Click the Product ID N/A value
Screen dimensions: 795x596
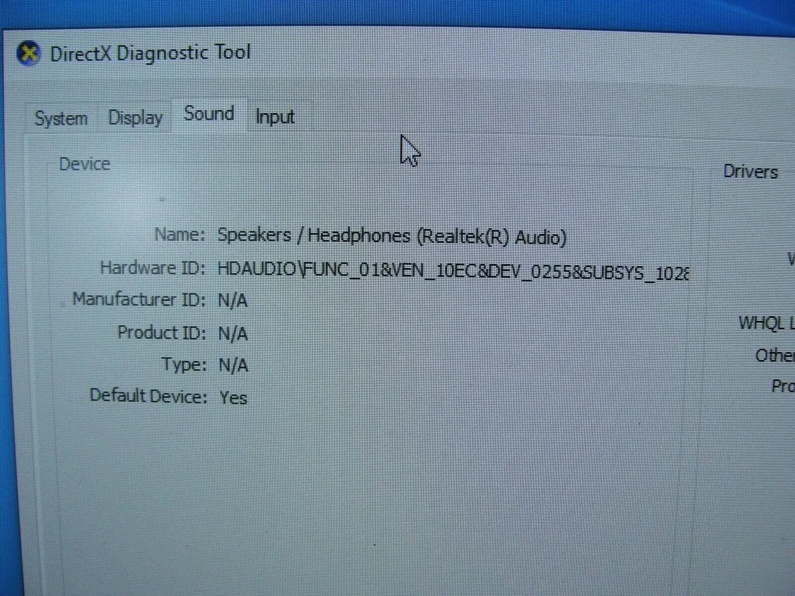tap(233, 333)
